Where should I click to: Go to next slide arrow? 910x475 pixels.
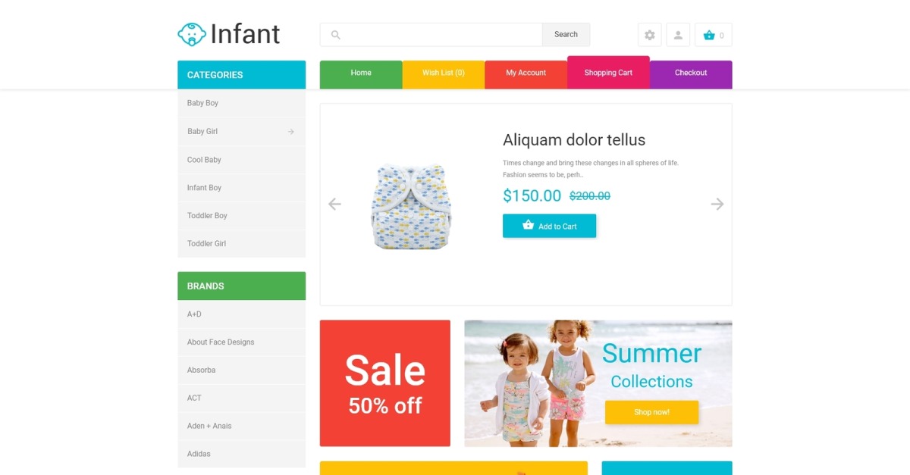click(717, 205)
